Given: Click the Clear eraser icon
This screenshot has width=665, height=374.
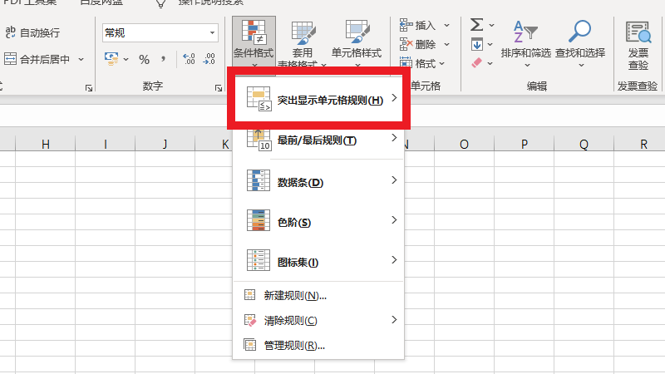Looking at the screenshot, I should coord(477,62).
